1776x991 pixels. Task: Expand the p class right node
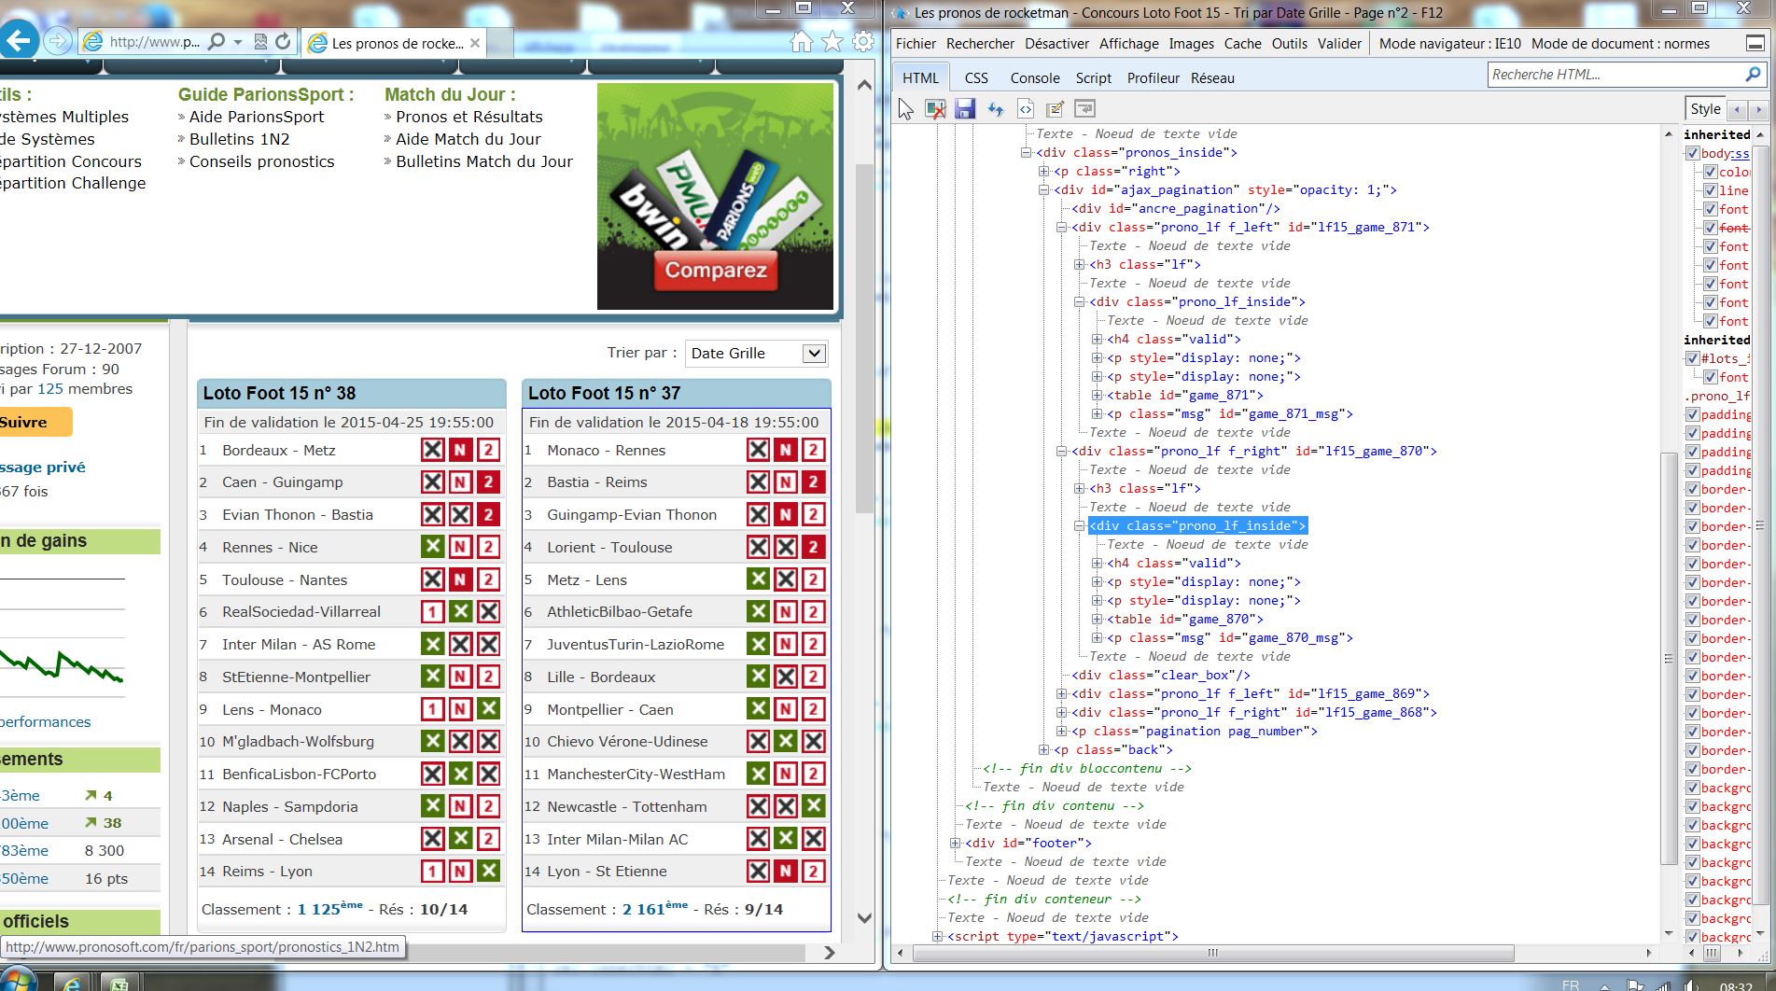(x=1043, y=172)
